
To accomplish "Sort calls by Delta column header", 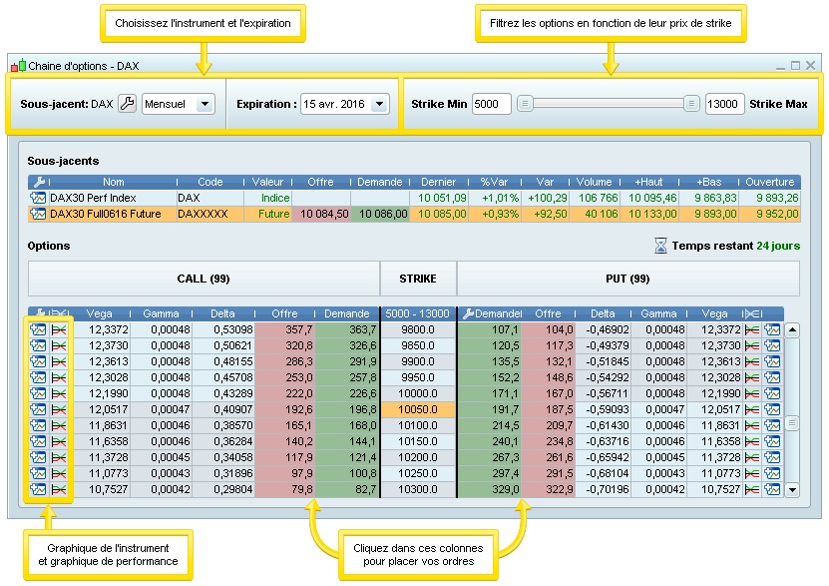I will tap(222, 313).
